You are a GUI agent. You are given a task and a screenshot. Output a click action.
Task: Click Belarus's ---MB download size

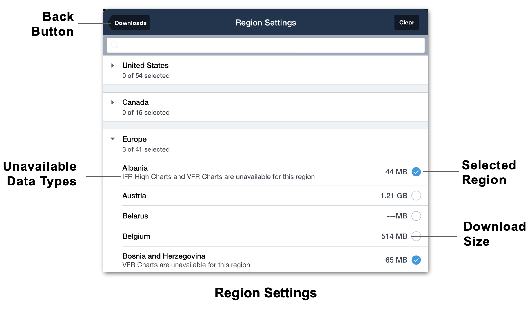397,216
